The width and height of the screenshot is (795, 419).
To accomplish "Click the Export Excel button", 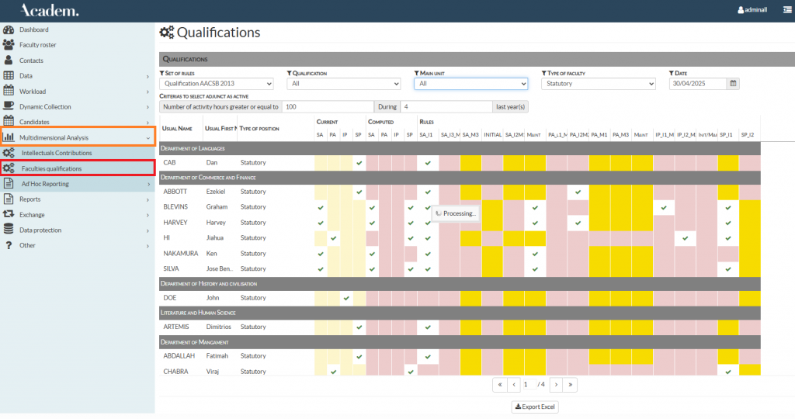I will click(536, 407).
